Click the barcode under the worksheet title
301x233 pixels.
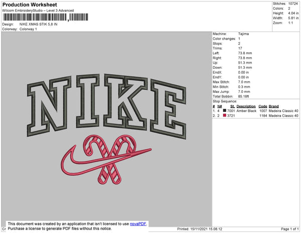click(x=46, y=17)
